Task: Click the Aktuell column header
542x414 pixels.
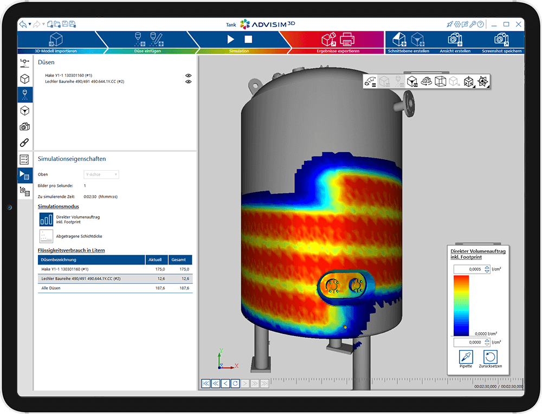Action: [157, 260]
